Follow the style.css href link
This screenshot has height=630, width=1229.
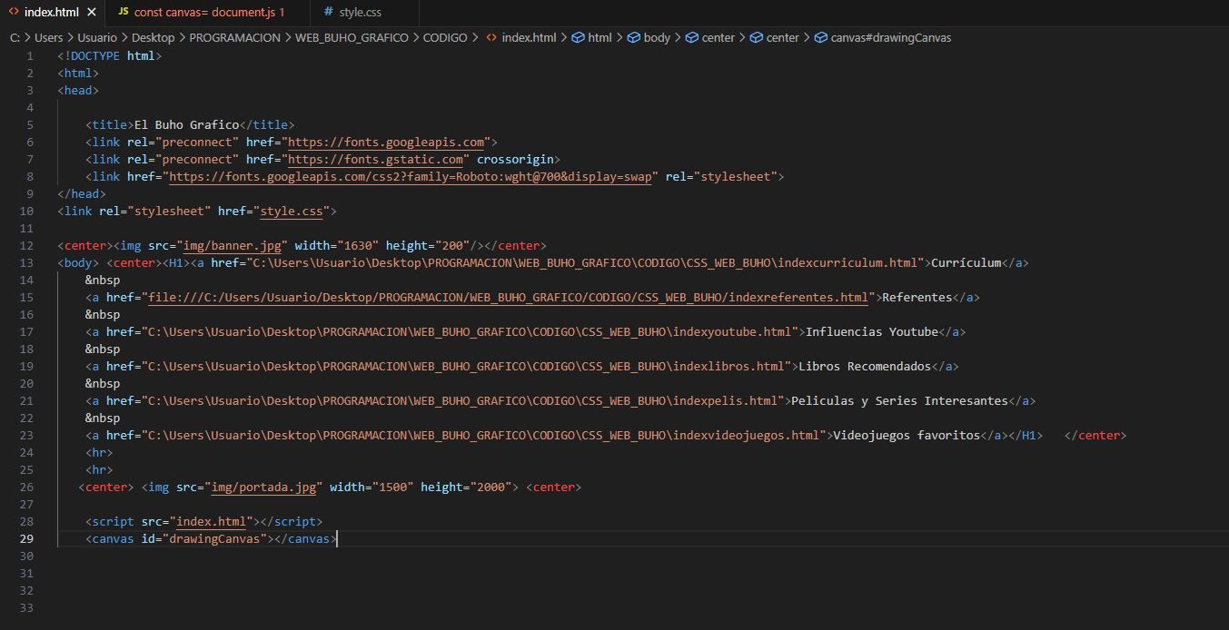pos(292,212)
